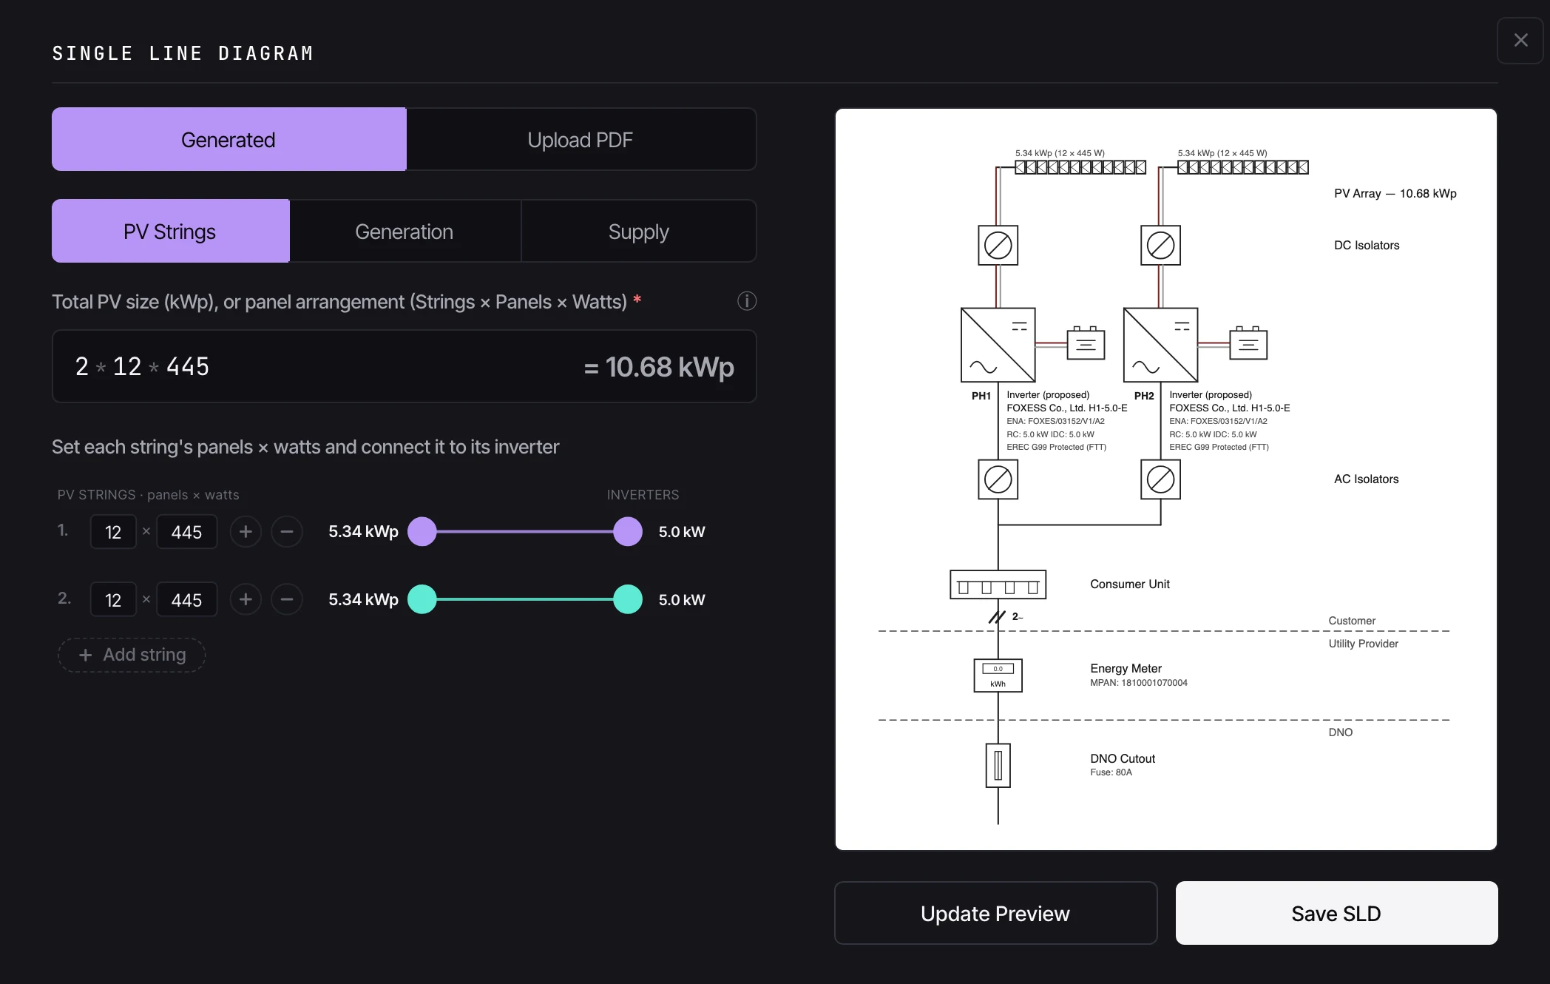
Task: Click the 'Fuse: 80A' text
Action: (1111, 772)
